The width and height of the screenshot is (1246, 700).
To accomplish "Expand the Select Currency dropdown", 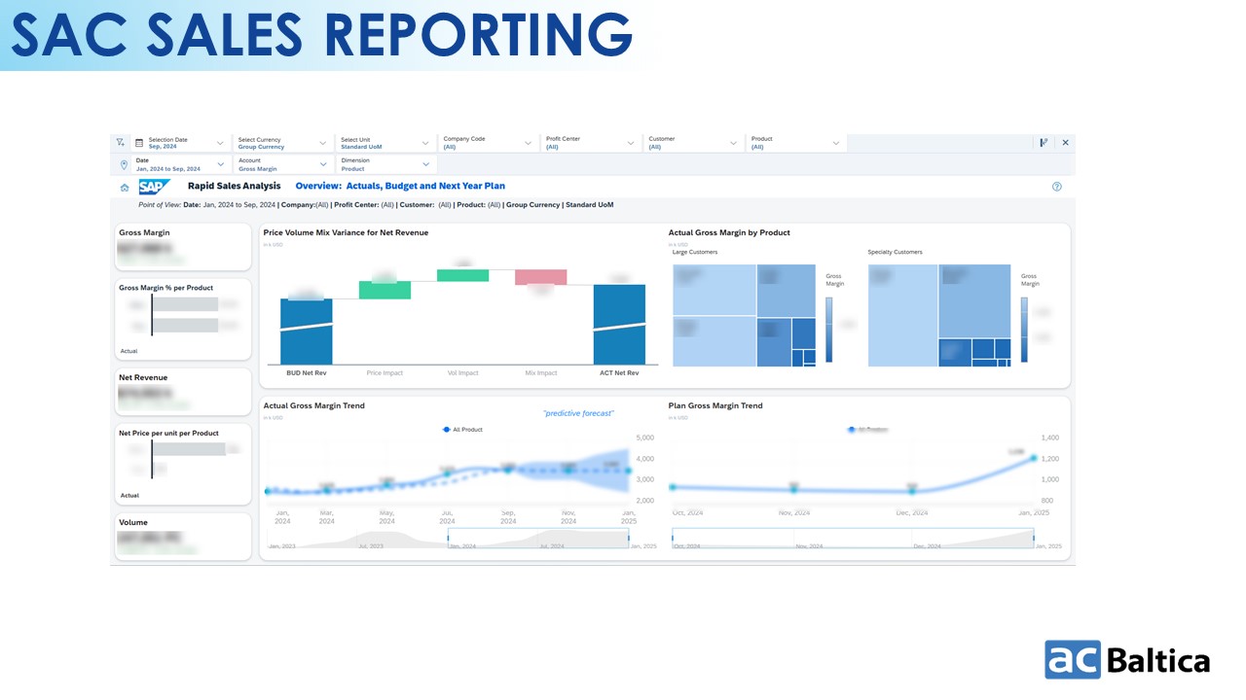I will coord(323,143).
